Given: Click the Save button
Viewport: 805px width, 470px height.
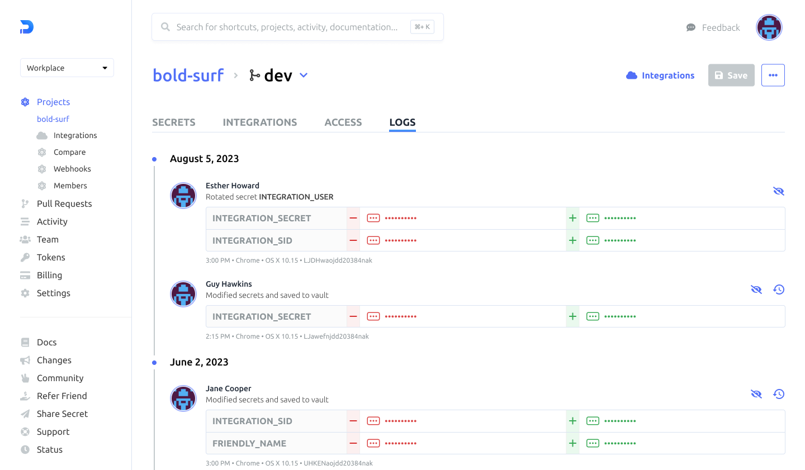Looking at the screenshot, I should (731, 75).
